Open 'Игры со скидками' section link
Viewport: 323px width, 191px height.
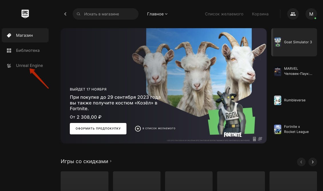(x=86, y=161)
